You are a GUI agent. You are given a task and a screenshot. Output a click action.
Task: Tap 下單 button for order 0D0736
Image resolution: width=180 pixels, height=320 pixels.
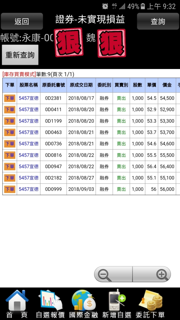tap(10, 144)
